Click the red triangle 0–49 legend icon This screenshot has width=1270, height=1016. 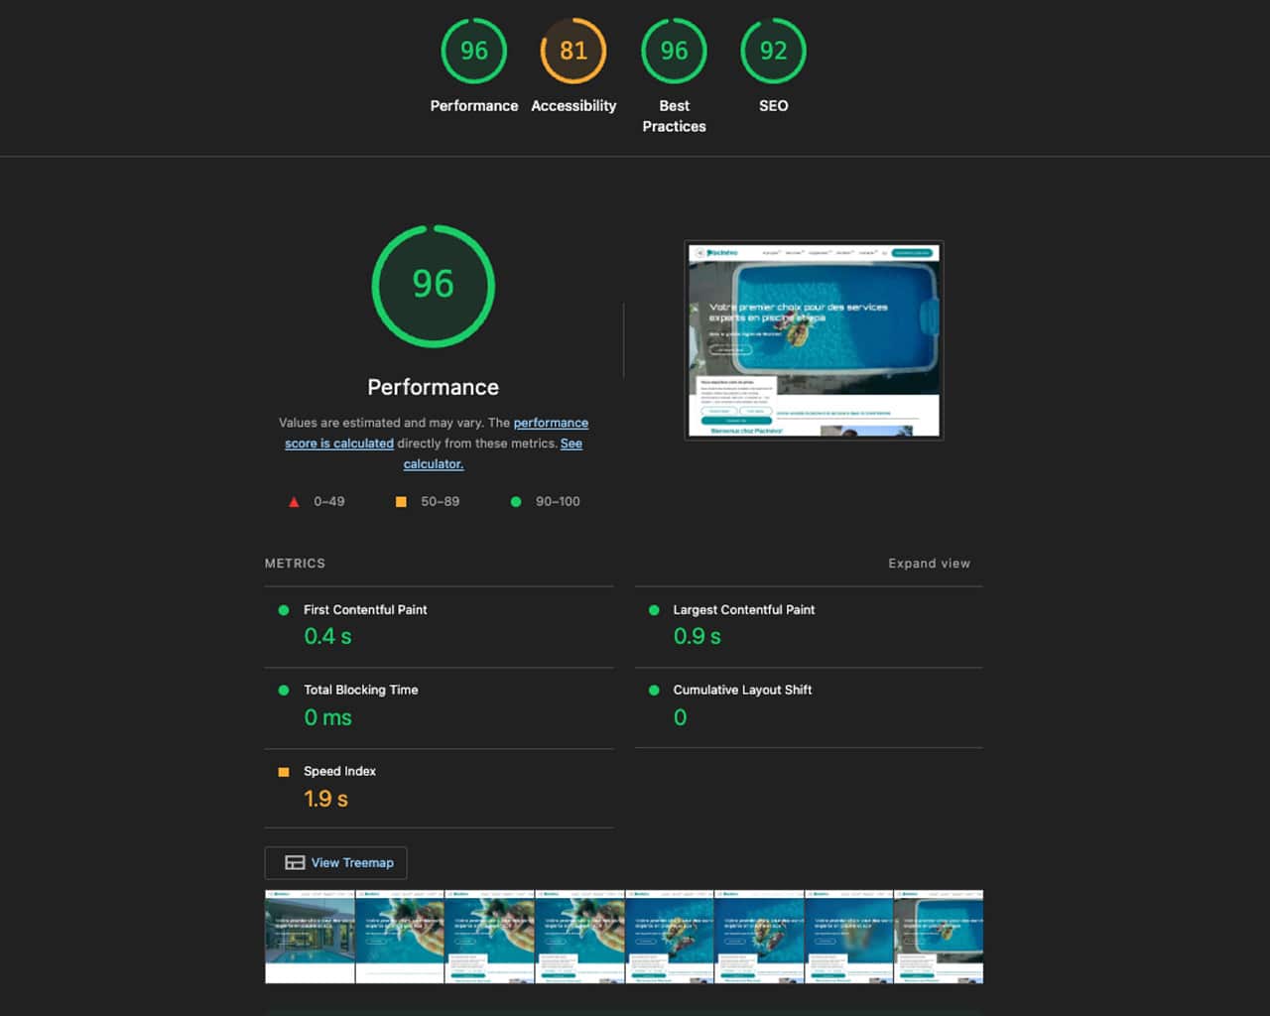pyautogui.click(x=294, y=502)
